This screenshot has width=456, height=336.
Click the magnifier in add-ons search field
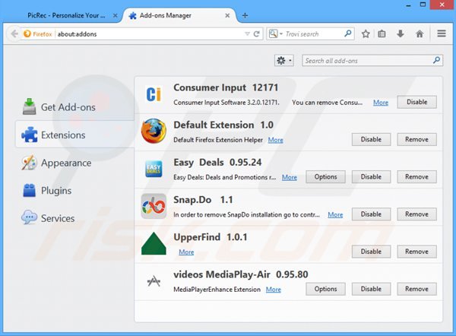pyautogui.click(x=436, y=61)
